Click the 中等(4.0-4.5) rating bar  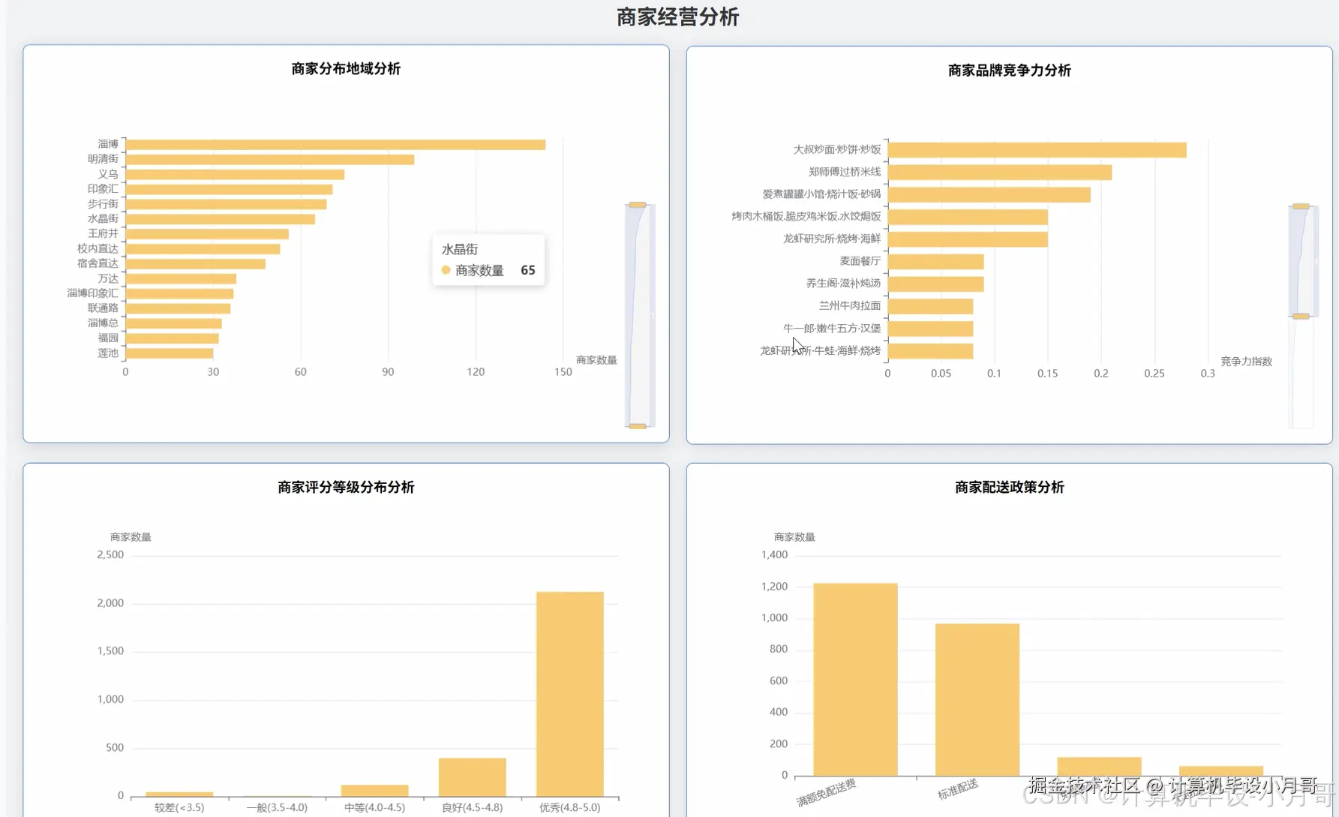[375, 791]
